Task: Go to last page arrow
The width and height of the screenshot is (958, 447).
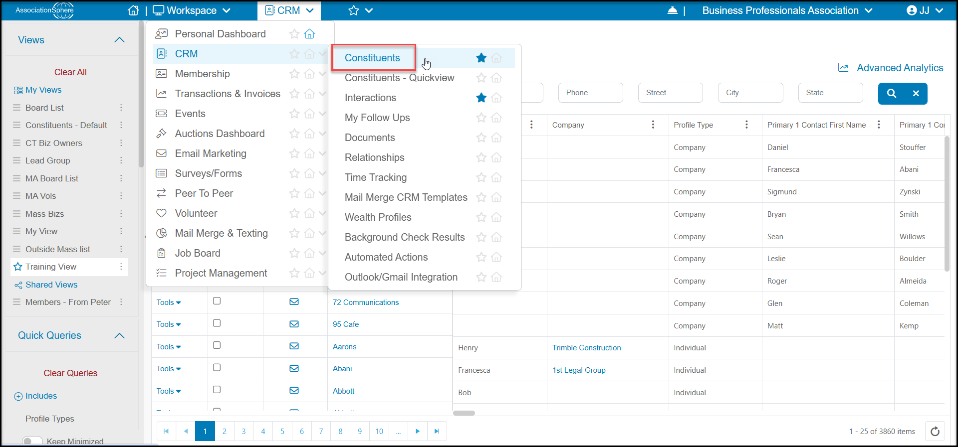Action: 437,431
